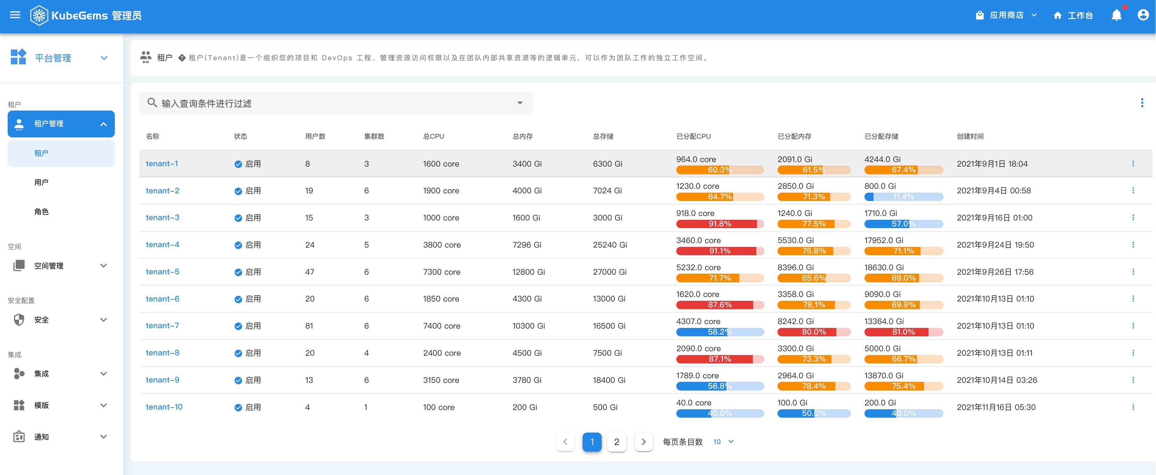Select page 1 button

coord(591,442)
